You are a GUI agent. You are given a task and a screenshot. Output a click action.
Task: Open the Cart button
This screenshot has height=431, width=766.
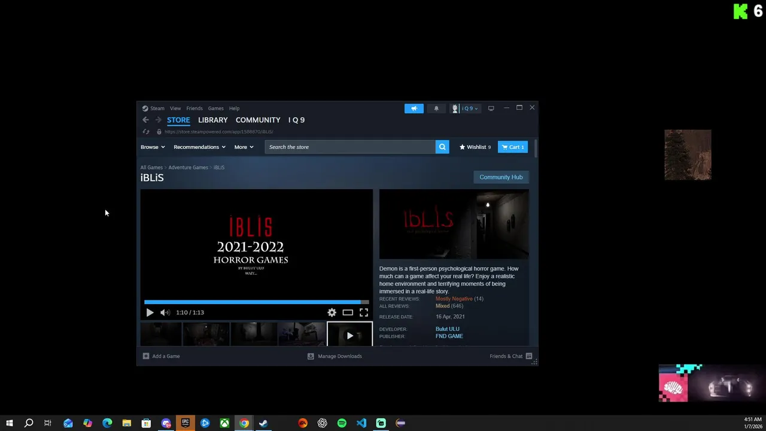tap(513, 147)
